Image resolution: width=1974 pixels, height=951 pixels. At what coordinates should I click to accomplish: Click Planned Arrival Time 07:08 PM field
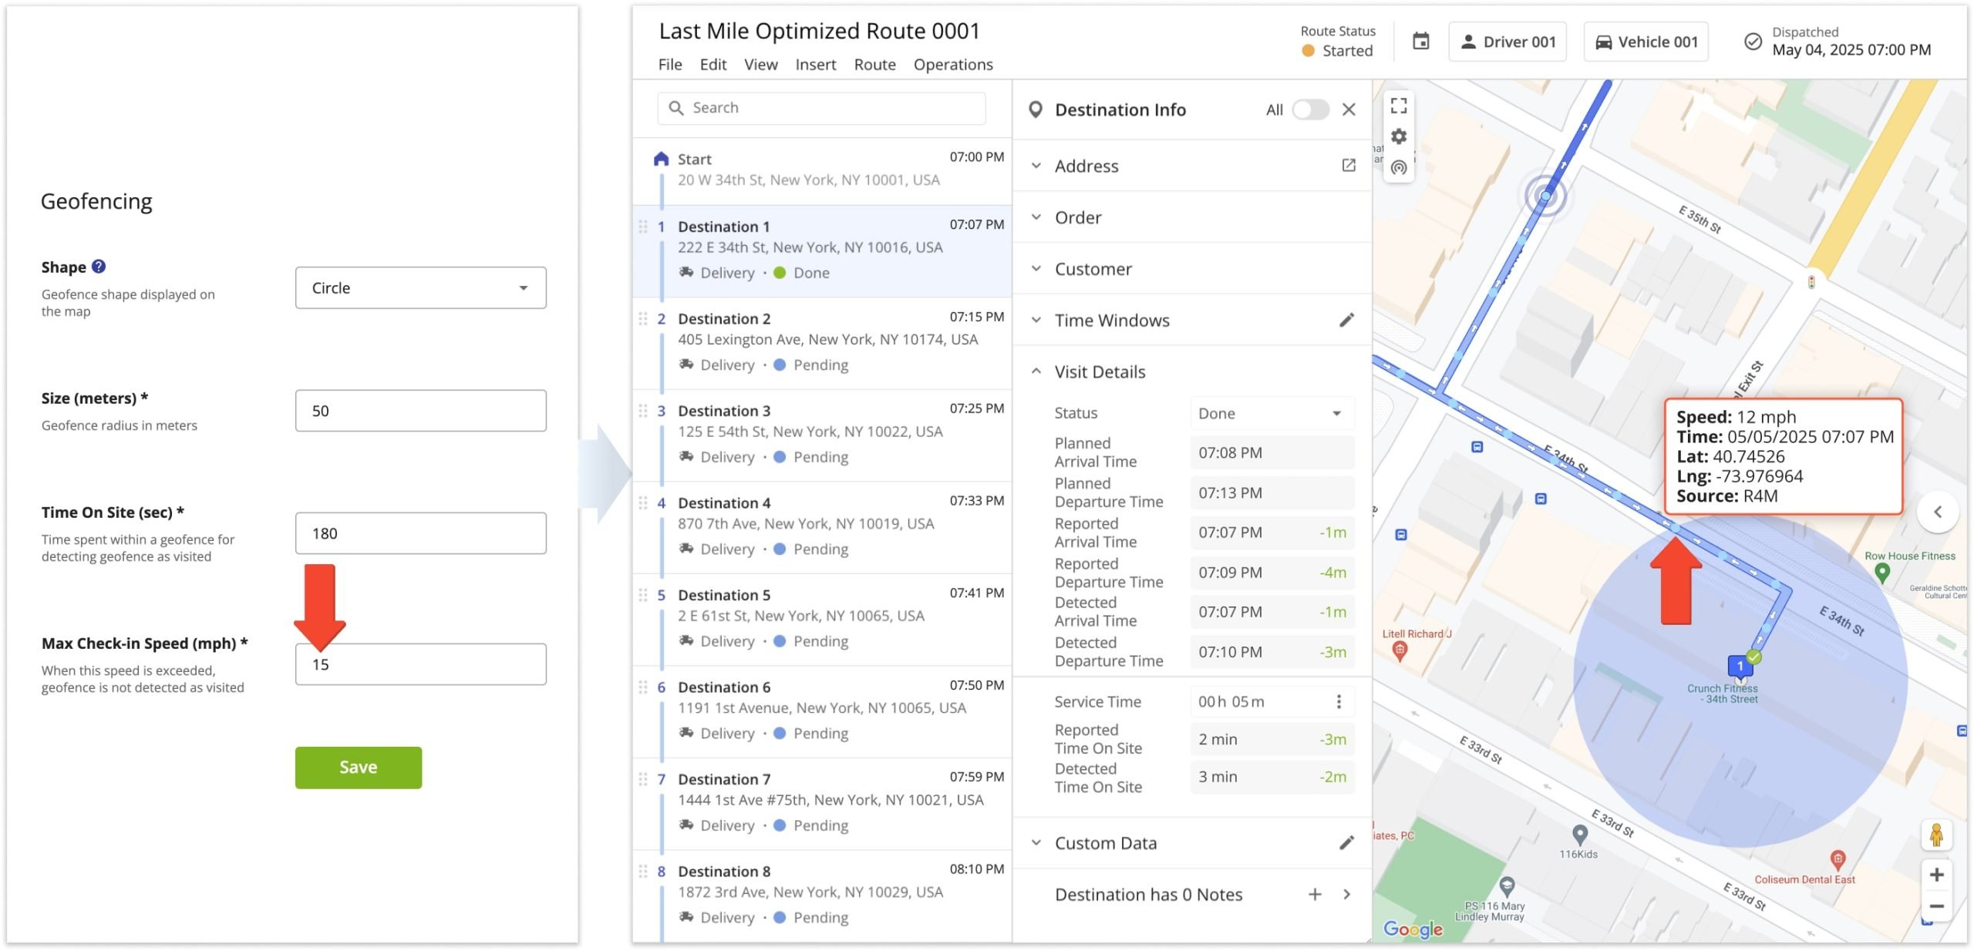pos(1272,453)
